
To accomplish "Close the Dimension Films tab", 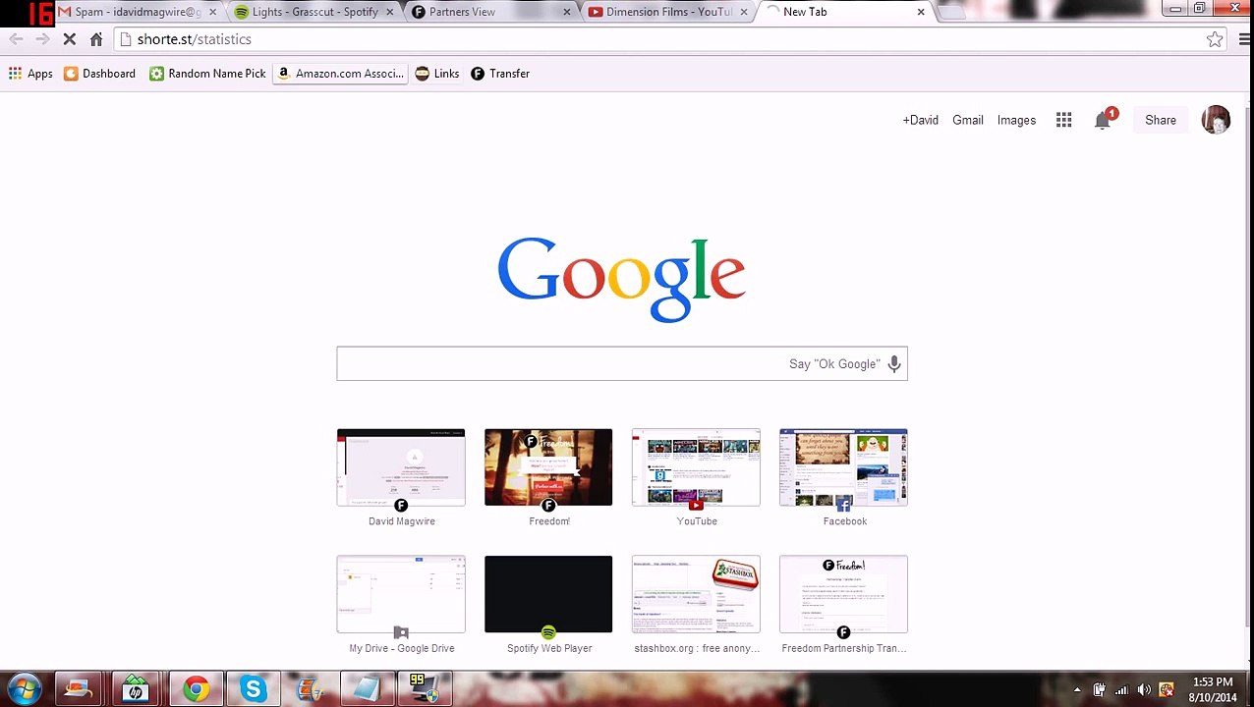I will pyautogui.click(x=744, y=12).
